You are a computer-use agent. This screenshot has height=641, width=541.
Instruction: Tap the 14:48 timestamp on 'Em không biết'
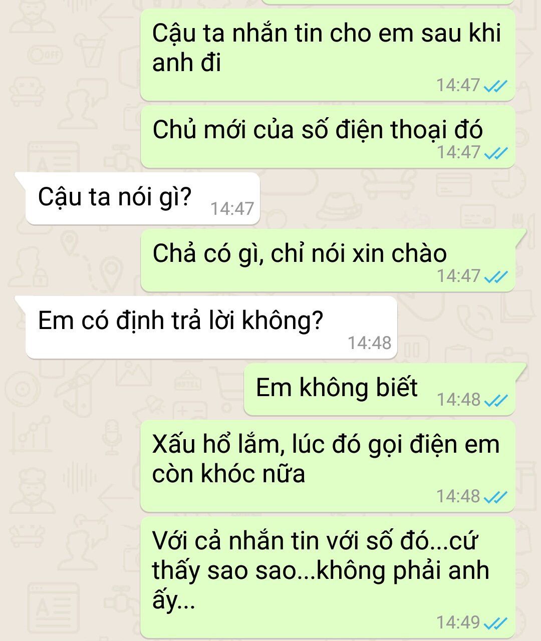point(458,400)
